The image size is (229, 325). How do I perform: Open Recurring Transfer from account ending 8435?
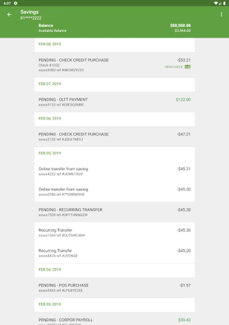(x=114, y=253)
